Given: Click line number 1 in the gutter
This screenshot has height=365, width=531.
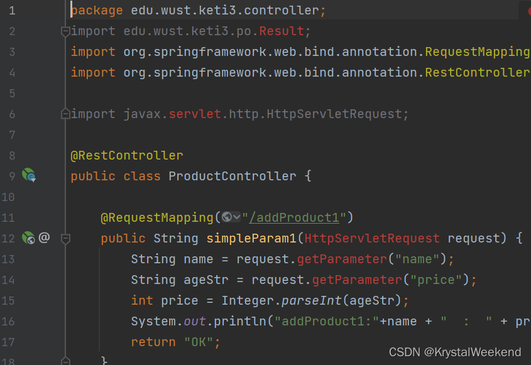Looking at the screenshot, I should point(12,11).
